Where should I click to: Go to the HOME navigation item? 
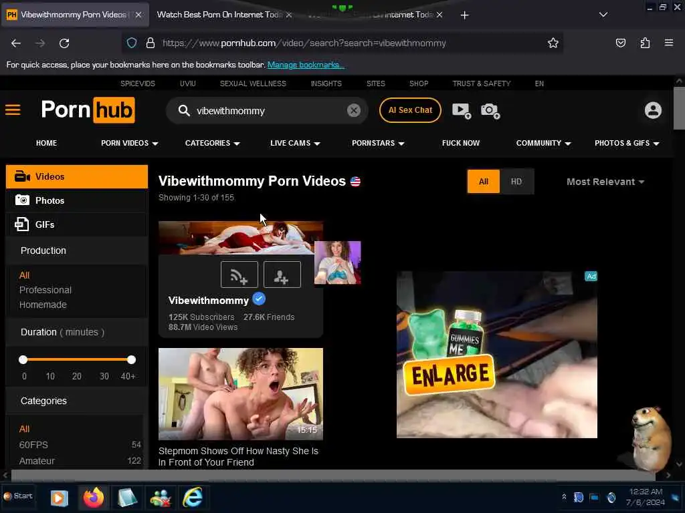46,143
